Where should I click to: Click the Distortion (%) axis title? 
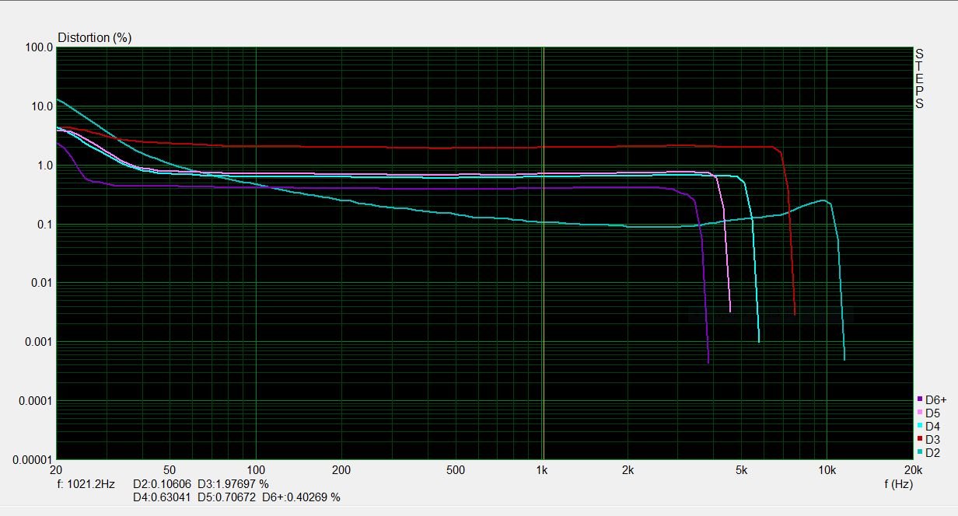(94, 37)
